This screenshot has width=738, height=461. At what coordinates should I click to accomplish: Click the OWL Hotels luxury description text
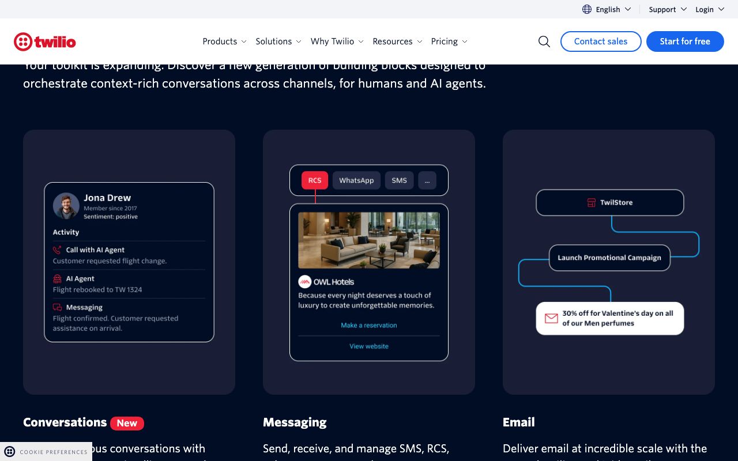(x=366, y=300)
